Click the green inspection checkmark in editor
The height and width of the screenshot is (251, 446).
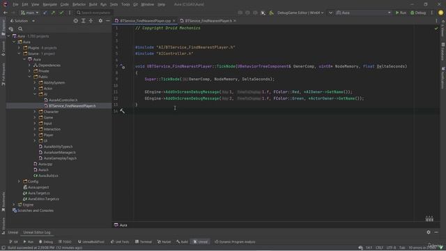click(x=436, y=28)
